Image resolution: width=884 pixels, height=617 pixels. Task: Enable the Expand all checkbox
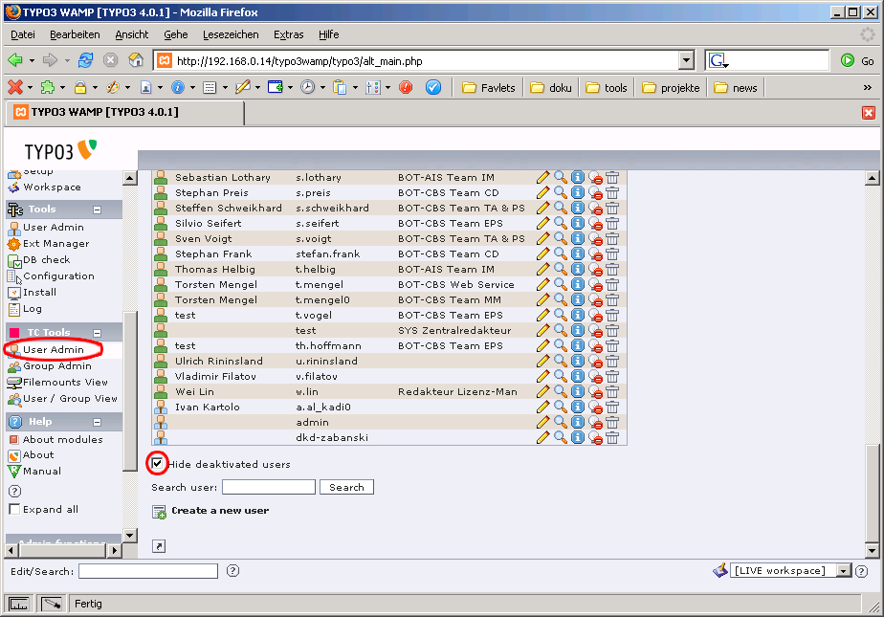[14, 509]
